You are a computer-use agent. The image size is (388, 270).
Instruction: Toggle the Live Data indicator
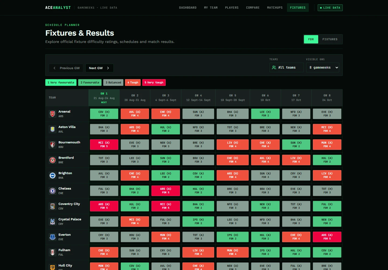[x=330, y=8]
